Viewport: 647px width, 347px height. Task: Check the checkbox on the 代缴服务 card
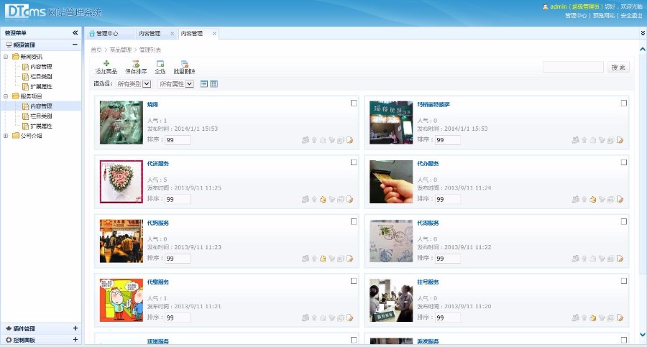(x=354, y=281)
